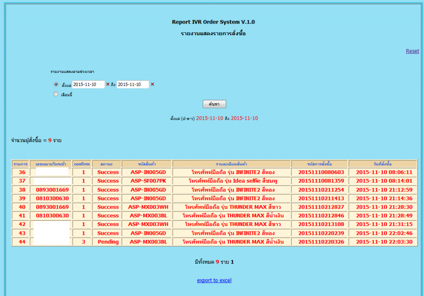
Task: Click the 'รหัสสินค้า' product code header
Action: tap(147, 164)
